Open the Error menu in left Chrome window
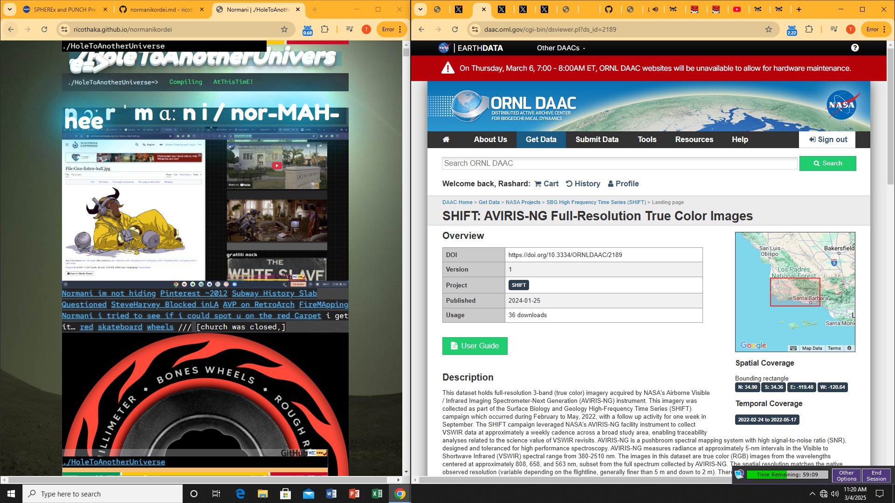Image resolution: width=895 pixels, height=503 pixels. point(392,29)
